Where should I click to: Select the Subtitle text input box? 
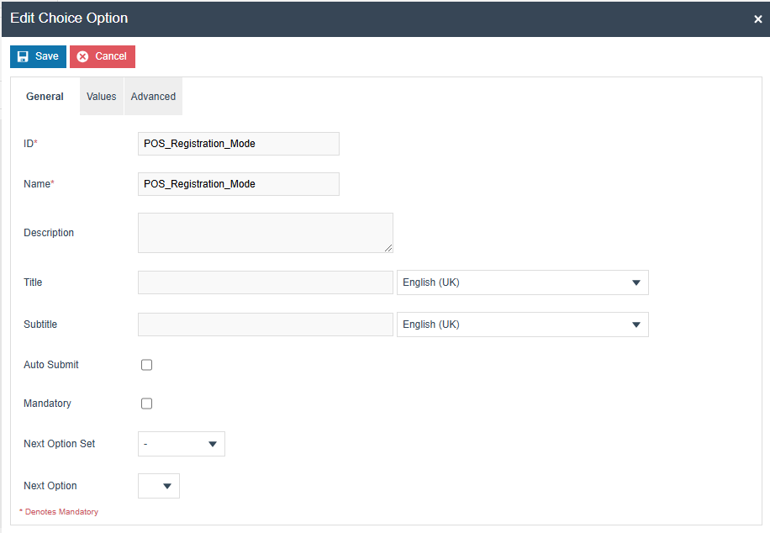[265, 325]
